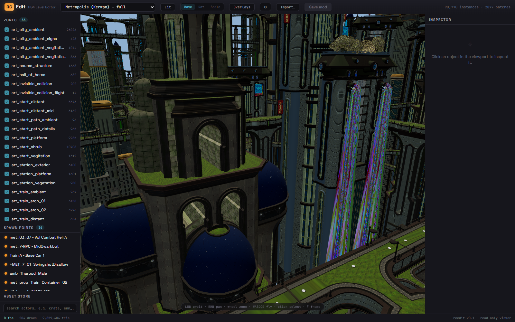Click the 204 draws status entry
The image size is (515, 322).
coord(28,318)
